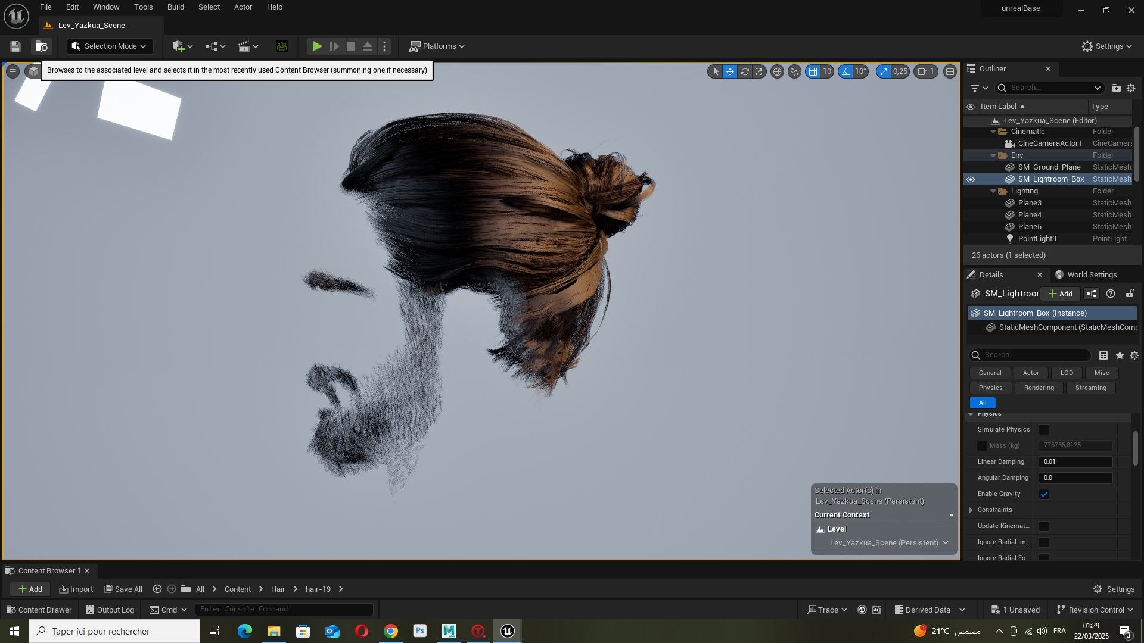This screenshot has width=1144, height=643.
Task: Enable Mass (kg) override checkbox
Action: pyautogui.click(x=982, y=446)
